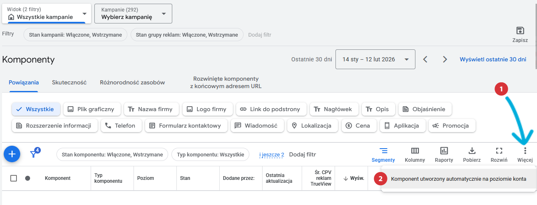537x205 pixels.
Task: Select Komponent utworzony automatycznie na poziomie konta
Action: click(x=458, y=179)
